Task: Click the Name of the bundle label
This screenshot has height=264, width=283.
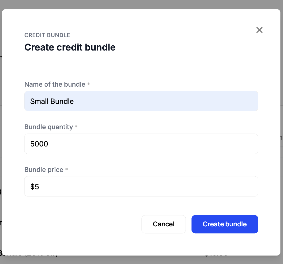Action: pyautogui.click(x=55, y=84)
